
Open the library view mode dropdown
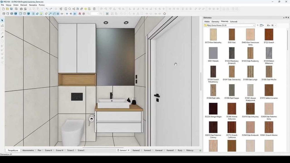click(x=262, y=25)
